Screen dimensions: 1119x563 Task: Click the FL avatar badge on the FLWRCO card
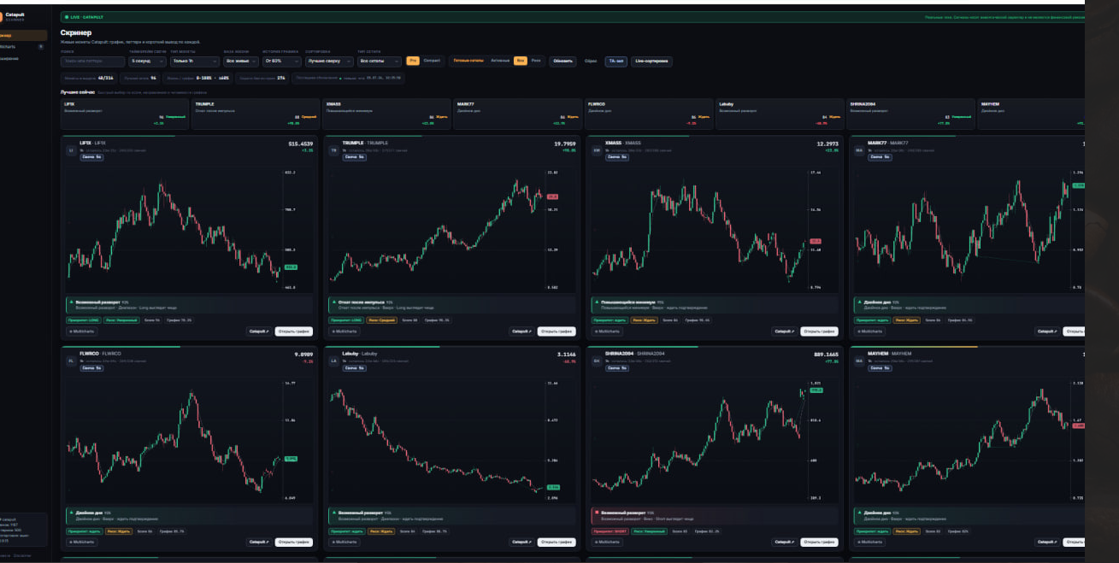coord(72,361)
